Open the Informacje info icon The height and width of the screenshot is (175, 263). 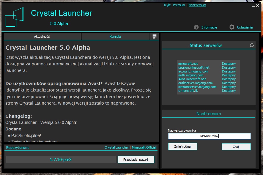pyautogui.click(x=196, y=27)
